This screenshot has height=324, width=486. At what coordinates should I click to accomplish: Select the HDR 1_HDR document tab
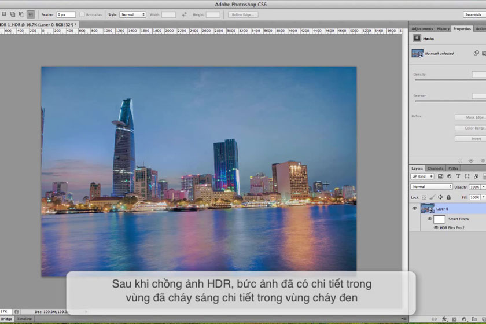click(39, 24)
